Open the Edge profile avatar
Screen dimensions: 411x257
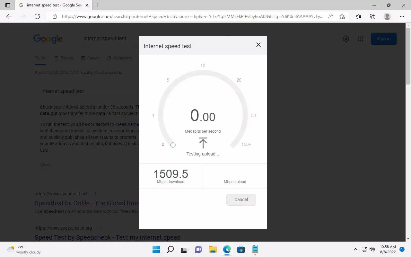pos(387,16)
